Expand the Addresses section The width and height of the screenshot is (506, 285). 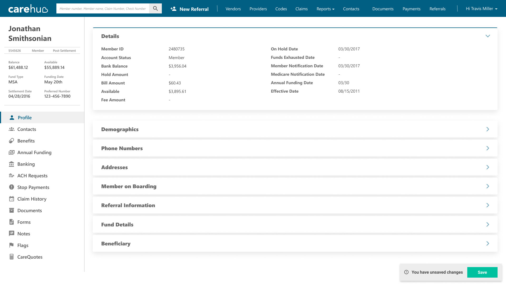pyautogui.click(x=488, y=167)
